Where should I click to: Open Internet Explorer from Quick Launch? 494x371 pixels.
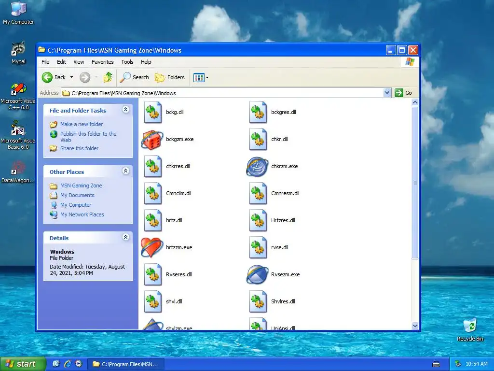pyautogui.click(x=68, y=364)
